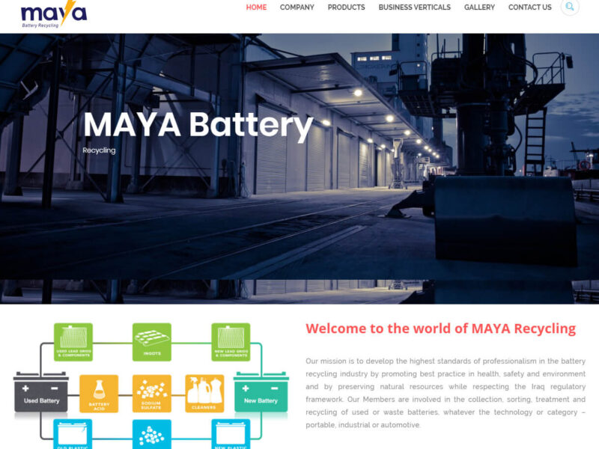Screen dimensions: 599x449
Task: Open the search magnifier icon
Action: (x=570, y=7)
